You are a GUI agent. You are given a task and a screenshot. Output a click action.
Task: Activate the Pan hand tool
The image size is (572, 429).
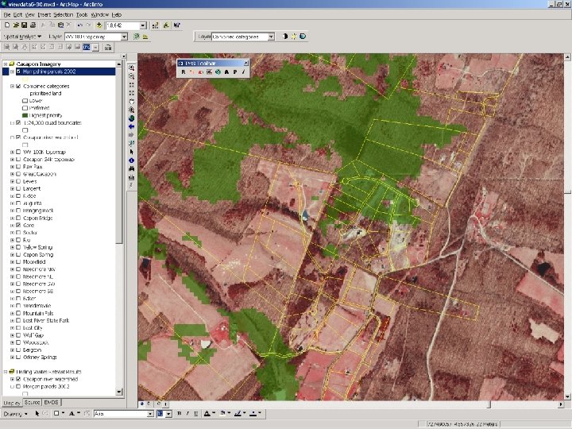131,102
